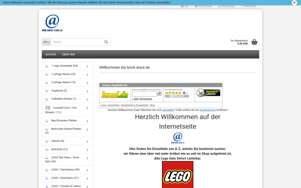Open the Alle Angebote link

(143, 99)
